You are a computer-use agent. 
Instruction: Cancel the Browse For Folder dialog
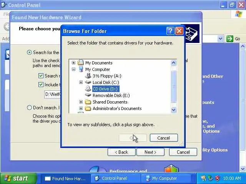(x=164, y=138)
